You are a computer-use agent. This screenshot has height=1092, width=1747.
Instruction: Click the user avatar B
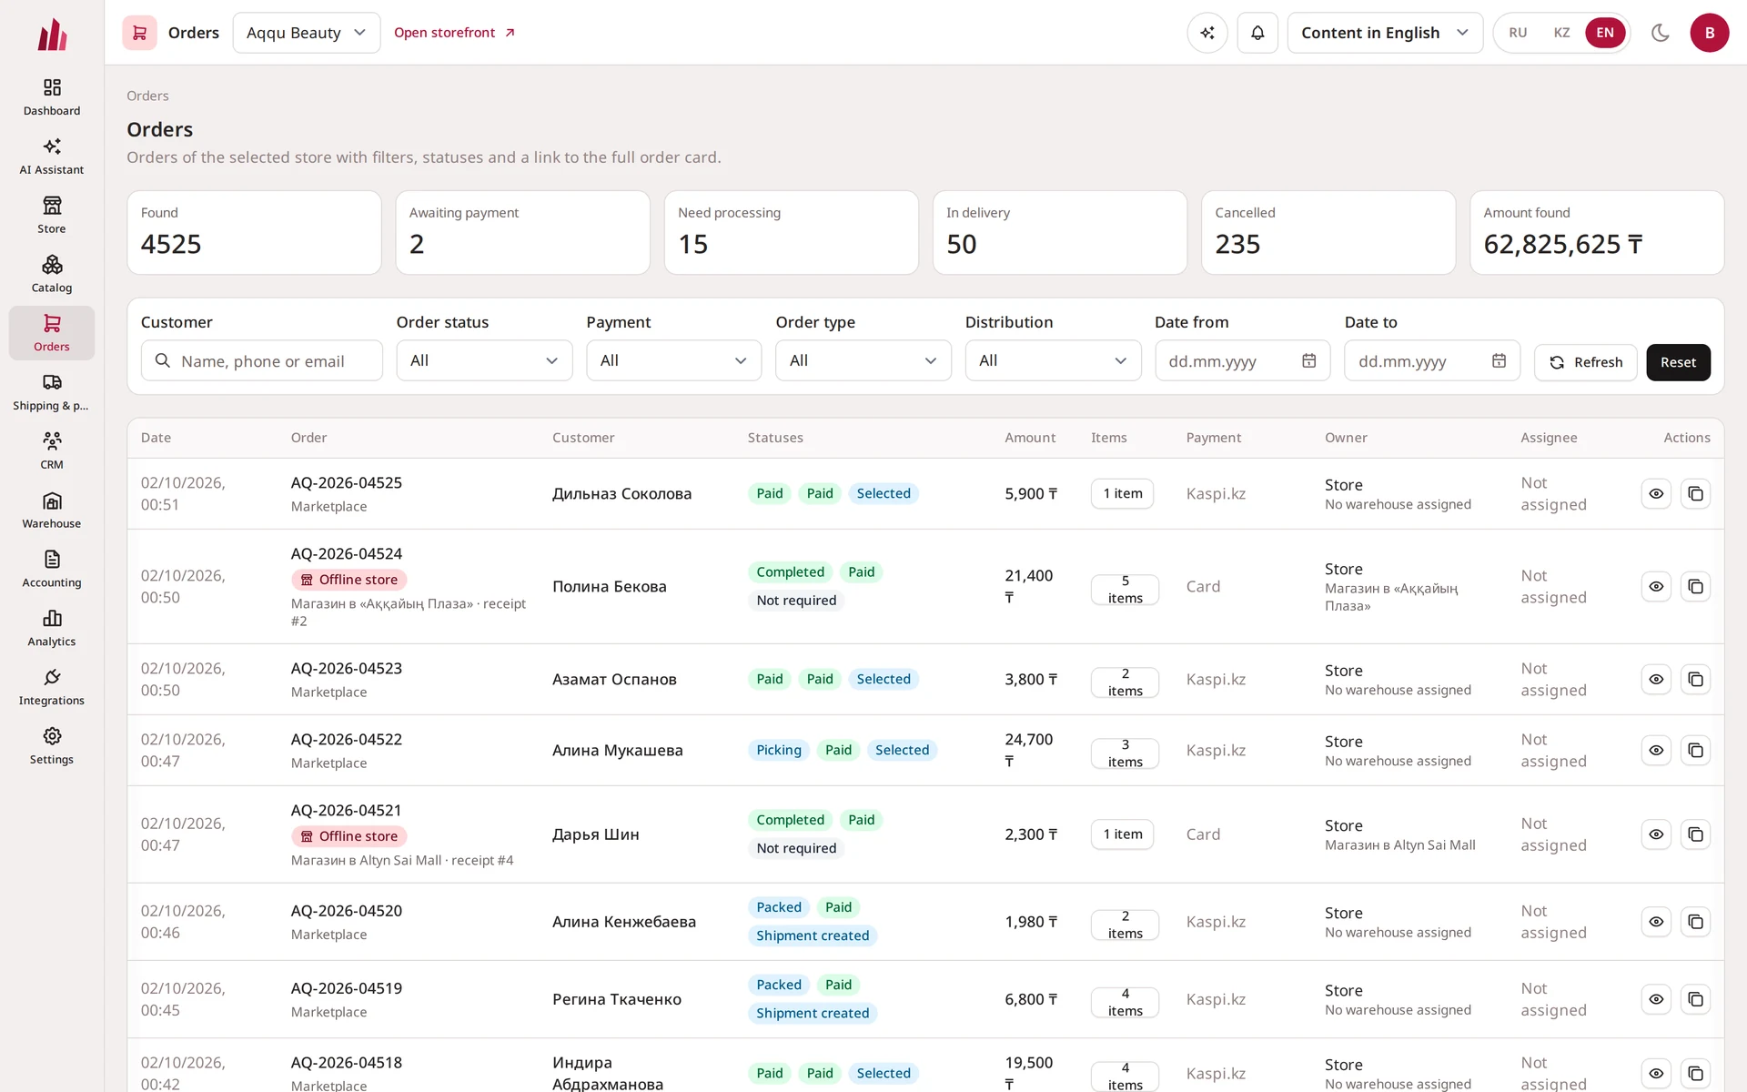[1710, 33]
